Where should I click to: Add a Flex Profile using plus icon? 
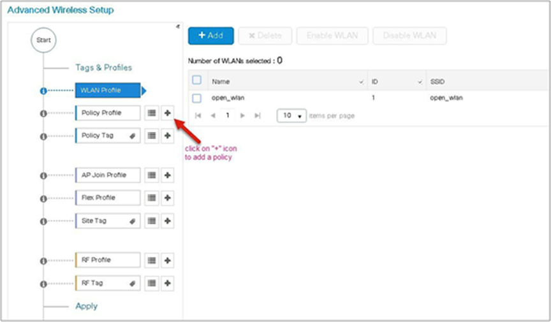[x=168, y=198]
